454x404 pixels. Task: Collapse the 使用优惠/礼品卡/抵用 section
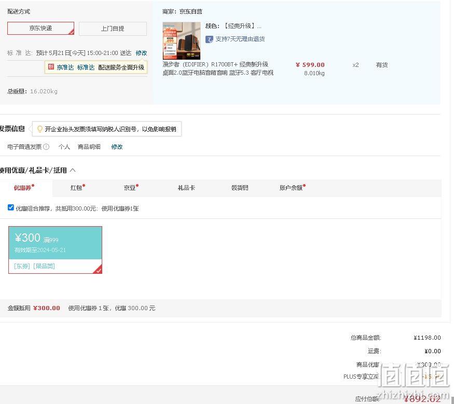coord(73,170)
